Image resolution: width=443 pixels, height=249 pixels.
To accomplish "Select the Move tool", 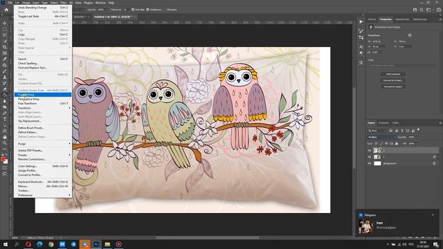I will click(x=5, y=23).
